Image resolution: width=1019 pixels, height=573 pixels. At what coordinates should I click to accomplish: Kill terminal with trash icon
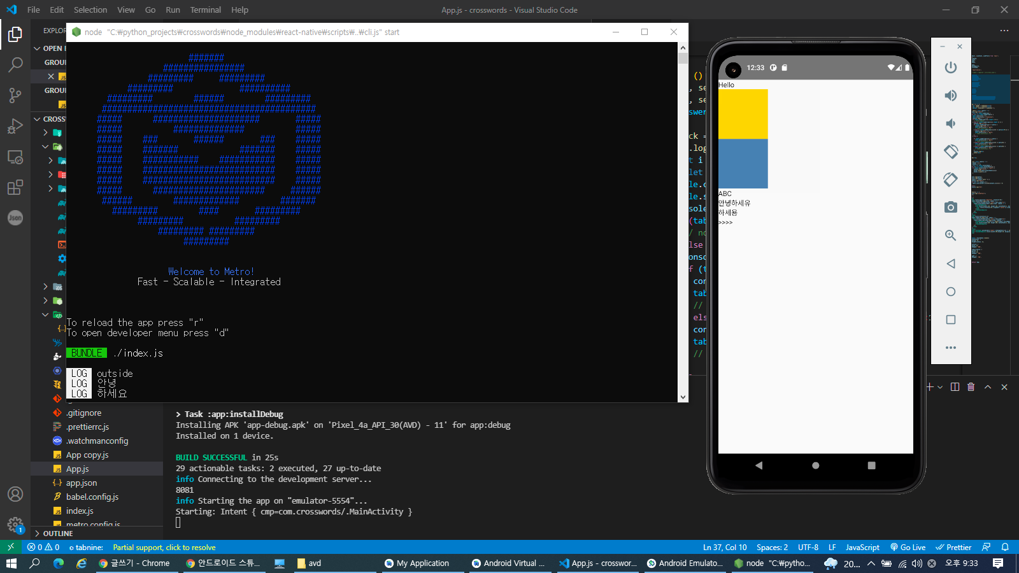(971, 387)
